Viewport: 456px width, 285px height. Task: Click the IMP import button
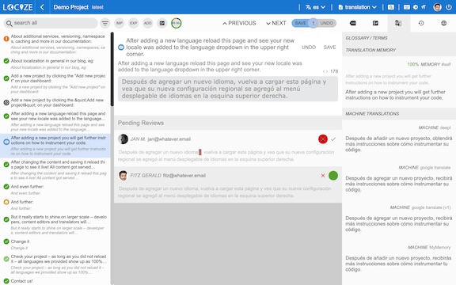120,23
